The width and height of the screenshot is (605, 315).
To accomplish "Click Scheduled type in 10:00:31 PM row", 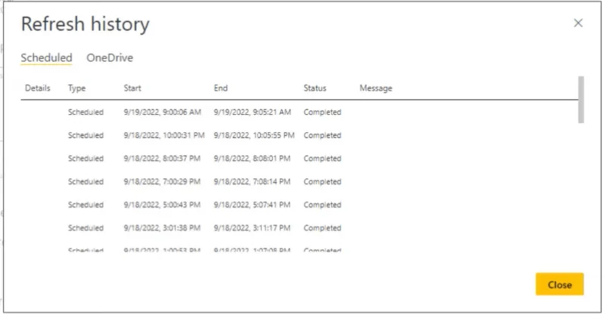I will pos(85,135).
